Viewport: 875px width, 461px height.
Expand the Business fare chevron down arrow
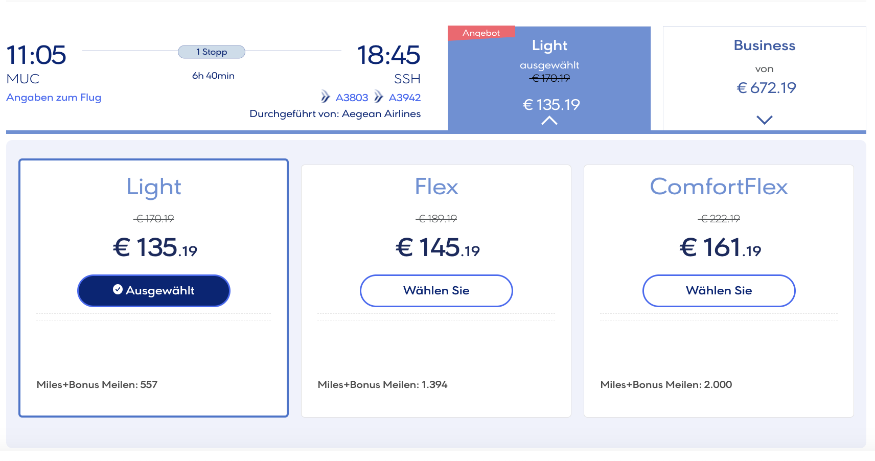click(x=764, y=120)
